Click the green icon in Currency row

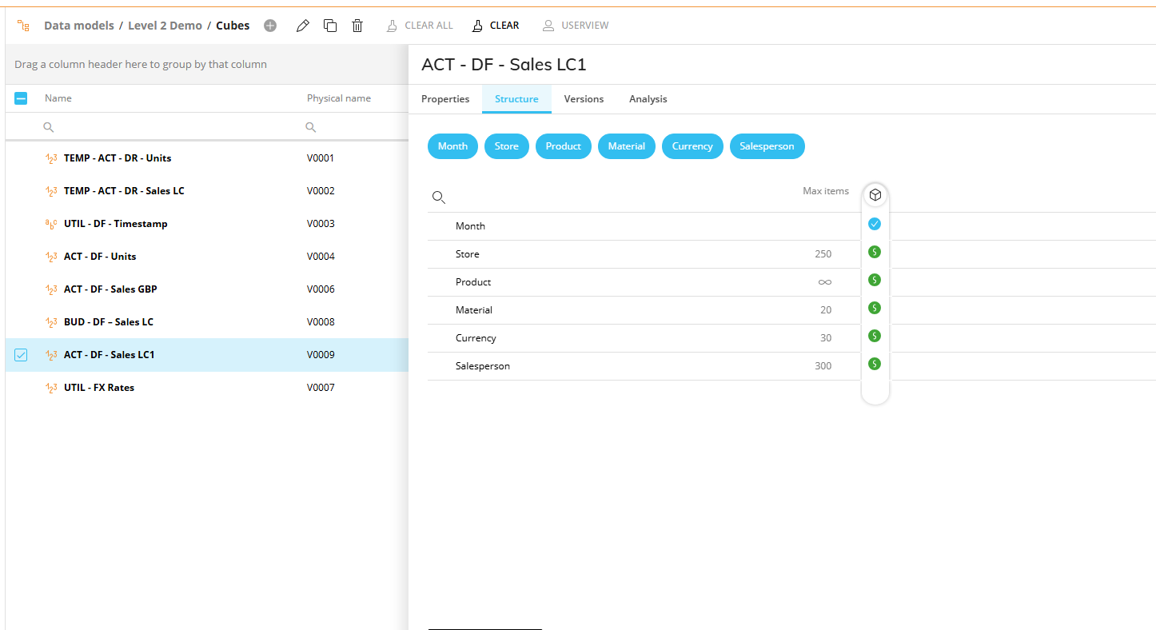pos(875,336)
